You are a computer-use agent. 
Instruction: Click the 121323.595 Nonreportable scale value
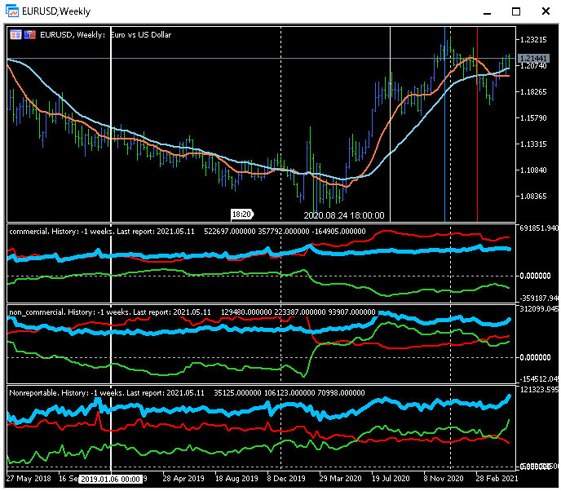[538, 389]
